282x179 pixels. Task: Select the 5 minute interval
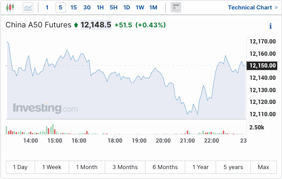click(x=61, y=8)
